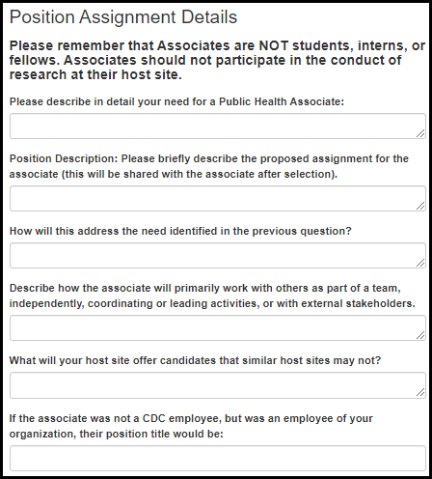Click the 'Describe how the associate will primarily work' label
432x479 pixels.
click(212, 296)
